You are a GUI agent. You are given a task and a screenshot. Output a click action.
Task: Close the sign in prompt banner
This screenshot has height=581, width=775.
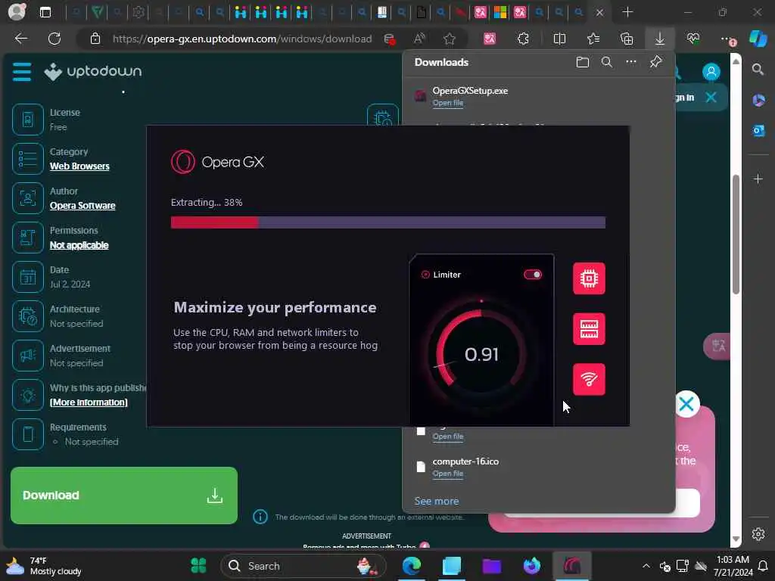[x=711, y=97]
